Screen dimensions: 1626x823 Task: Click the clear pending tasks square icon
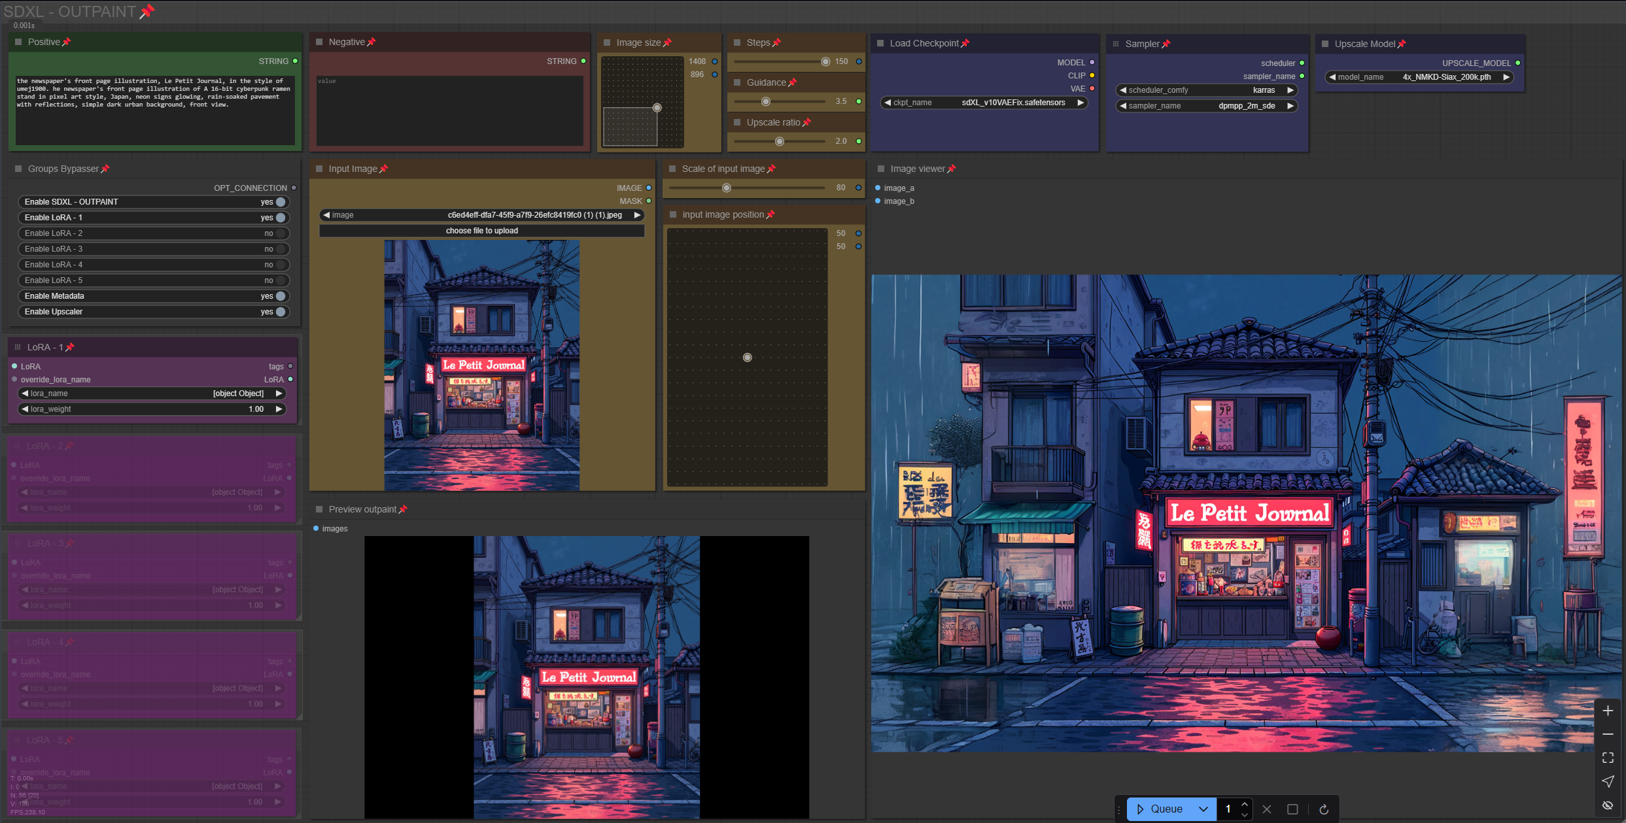[x=1292, y=809]
